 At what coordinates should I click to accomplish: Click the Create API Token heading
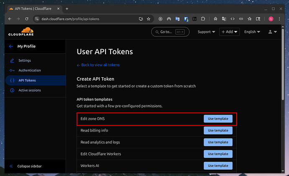tap(95, 79)
